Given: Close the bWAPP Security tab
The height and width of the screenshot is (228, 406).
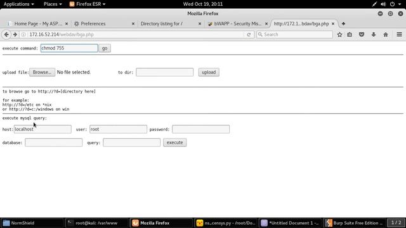Looking at the screenshot, I should pyautogui.click(x=266, y=23).
